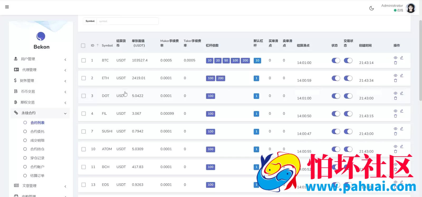Delete the ETH contract row
The height and width of the screenshot is (197, 422).
coord(395,80)
